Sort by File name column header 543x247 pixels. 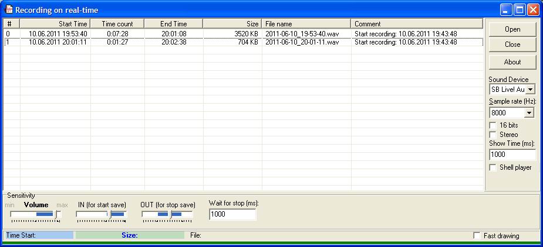(306, 24)
